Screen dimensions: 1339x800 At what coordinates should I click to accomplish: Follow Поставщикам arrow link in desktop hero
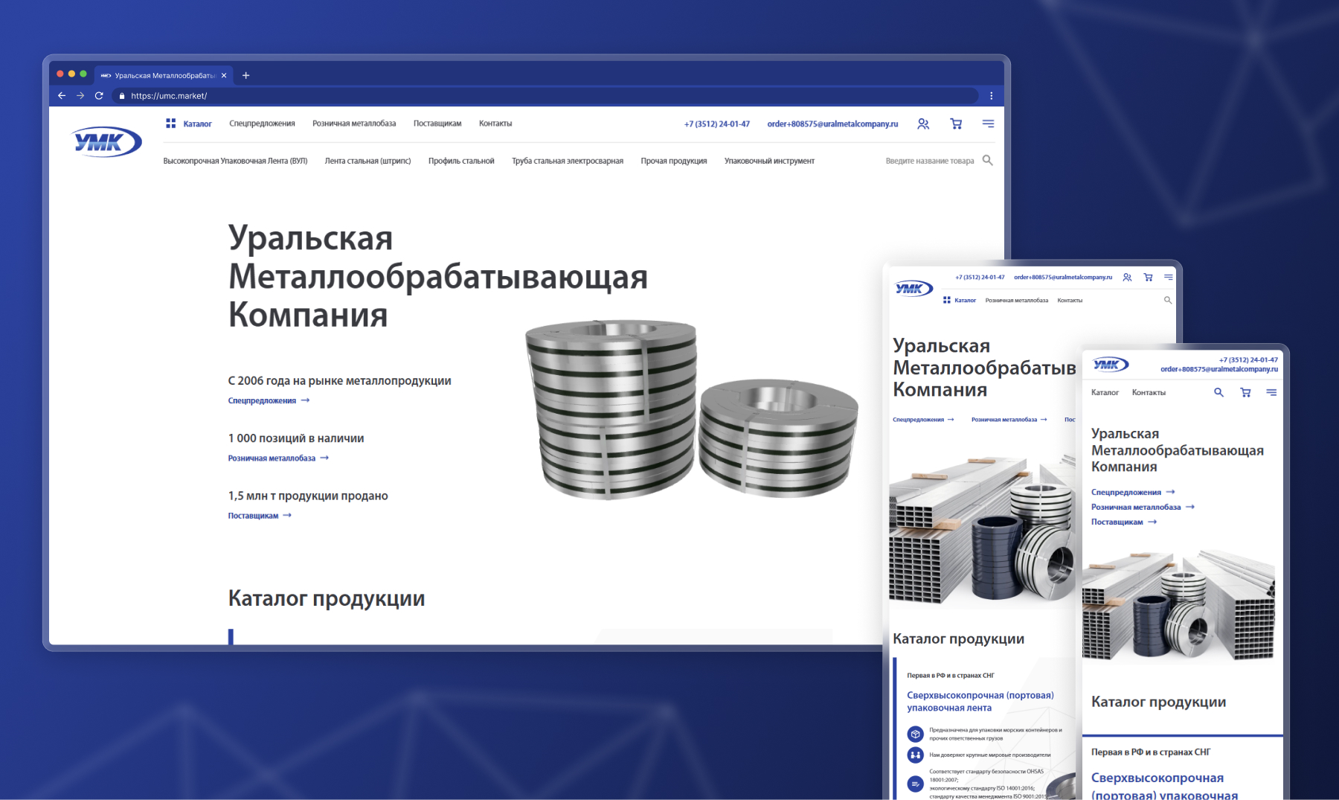click(260, 516)
